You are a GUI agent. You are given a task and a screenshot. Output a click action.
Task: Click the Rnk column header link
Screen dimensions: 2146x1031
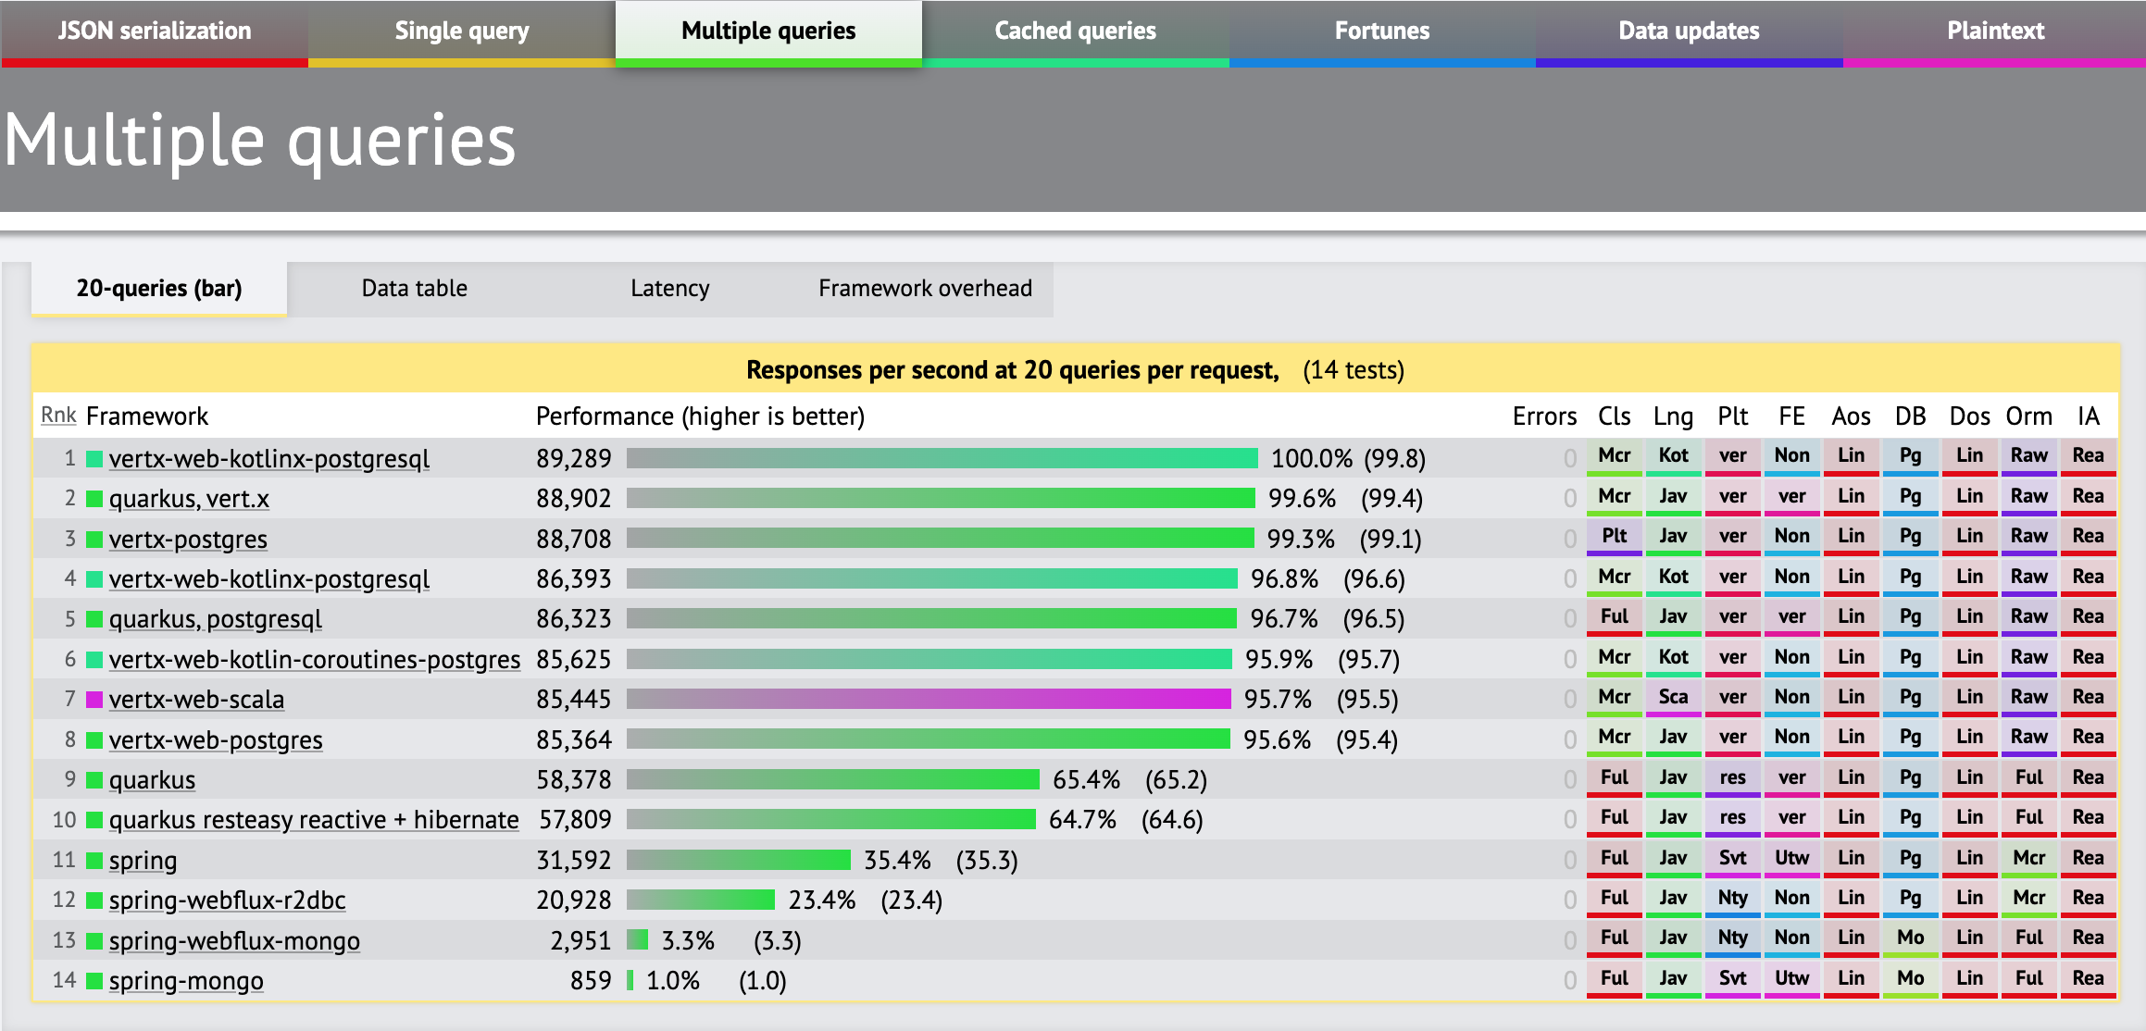point(58,416)
